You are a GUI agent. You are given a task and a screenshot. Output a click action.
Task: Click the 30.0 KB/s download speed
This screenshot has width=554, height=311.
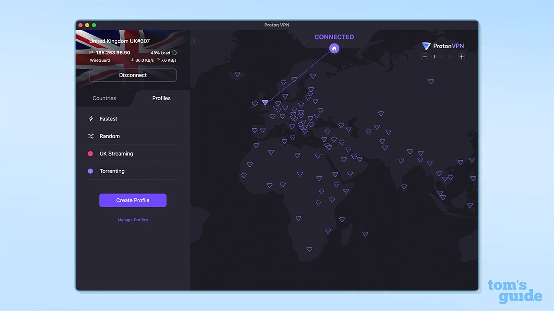pos(142,60)
